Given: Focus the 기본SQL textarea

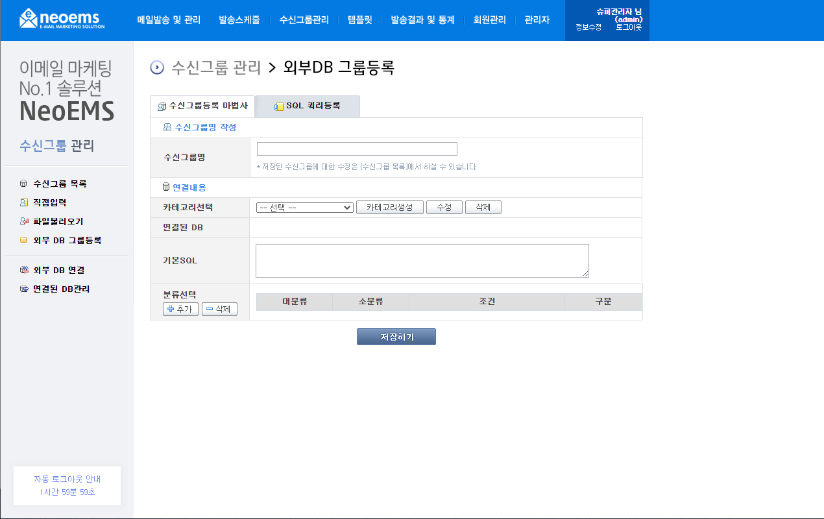Looking at the screenshot, I should (422, 261).
